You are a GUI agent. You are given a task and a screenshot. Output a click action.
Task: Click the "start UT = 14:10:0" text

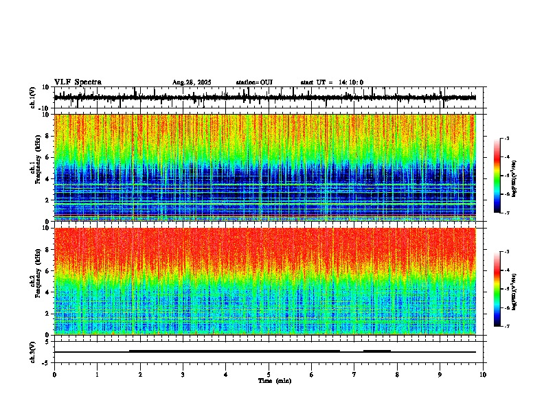pos(332,82)
